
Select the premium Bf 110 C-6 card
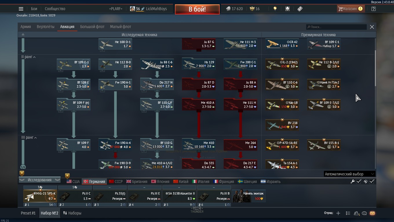click(x=282, y=84)
